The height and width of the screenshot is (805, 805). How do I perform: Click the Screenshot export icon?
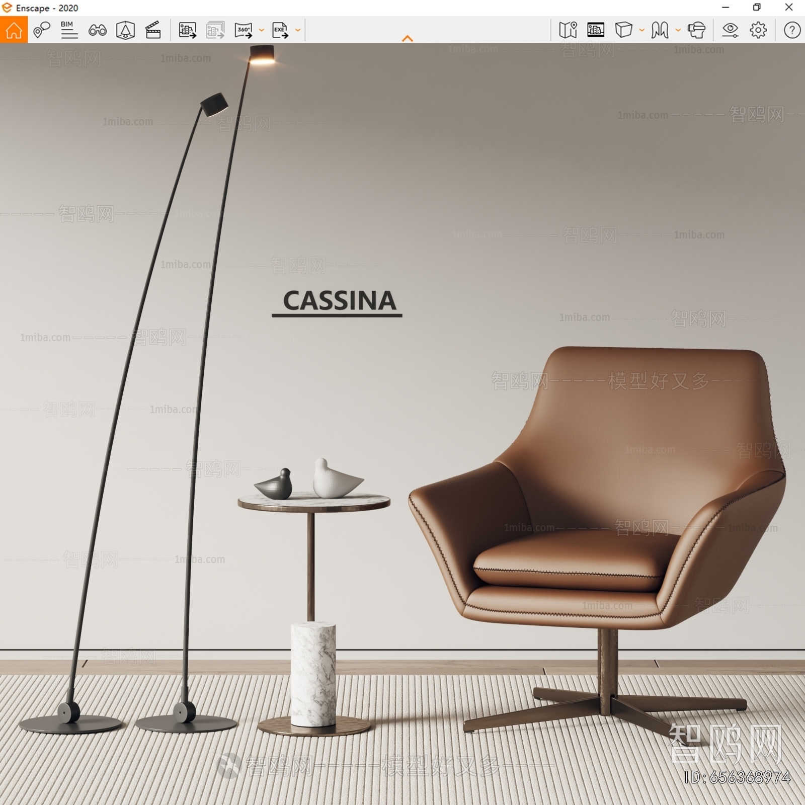187,30
